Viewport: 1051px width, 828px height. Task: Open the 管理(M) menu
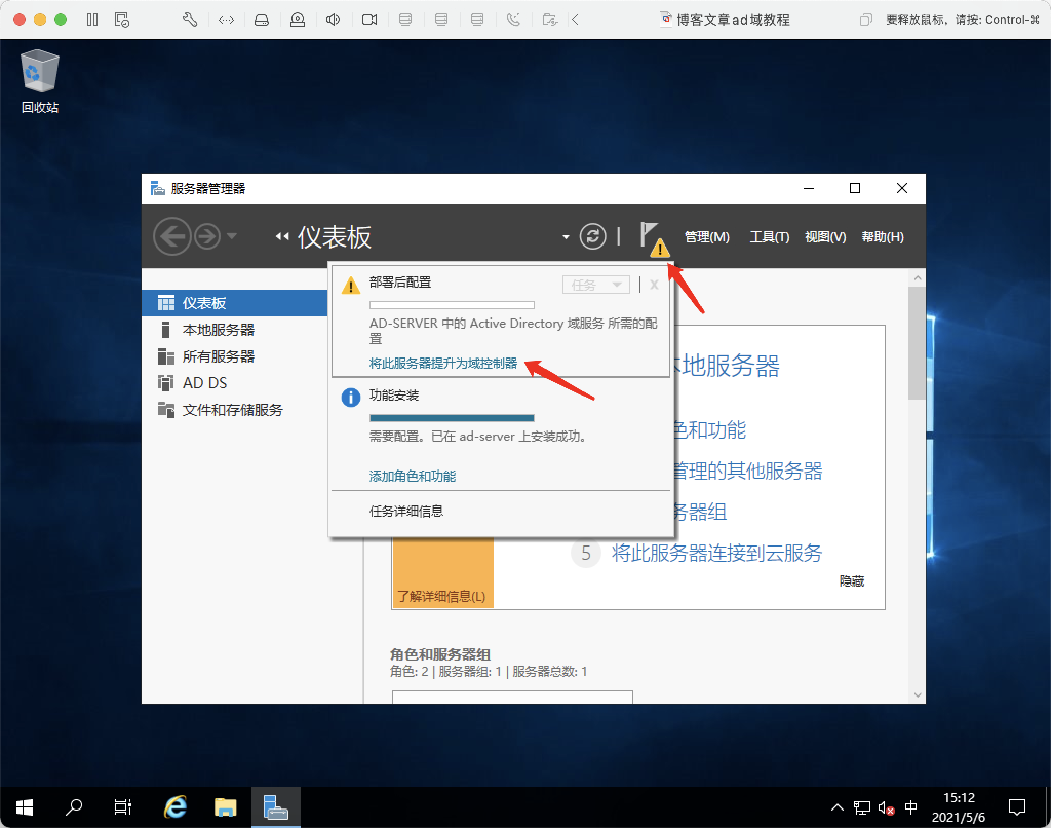click(x=707, y=237)
